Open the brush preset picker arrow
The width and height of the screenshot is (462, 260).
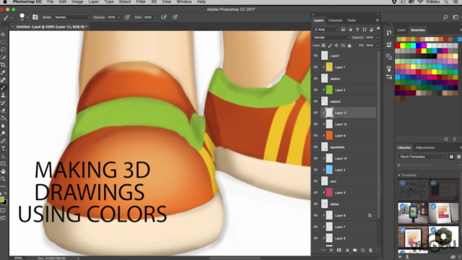coord(27,17)
